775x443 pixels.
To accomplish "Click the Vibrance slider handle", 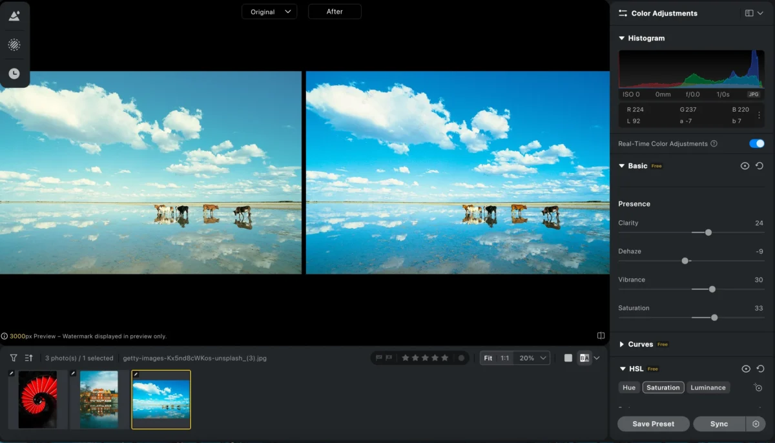I will (712, 289).
